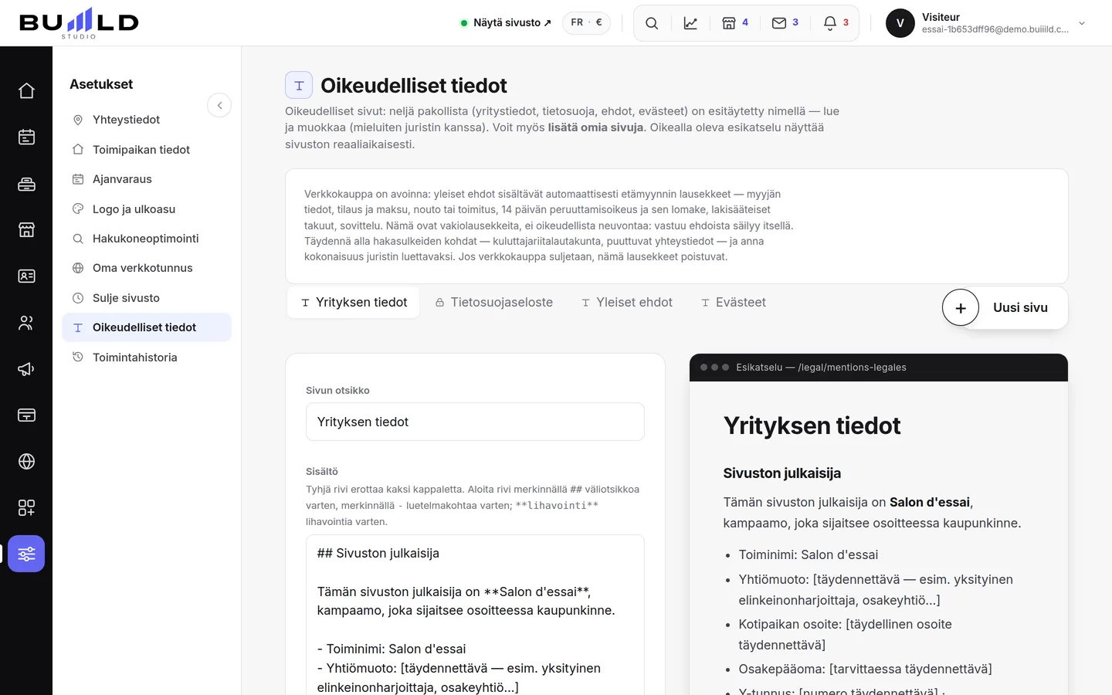Image resolution: width=1112 pixels, height=695 pixels.
Task: Click the highlighted settings sliders icon
Action: [x=26, y=554]
